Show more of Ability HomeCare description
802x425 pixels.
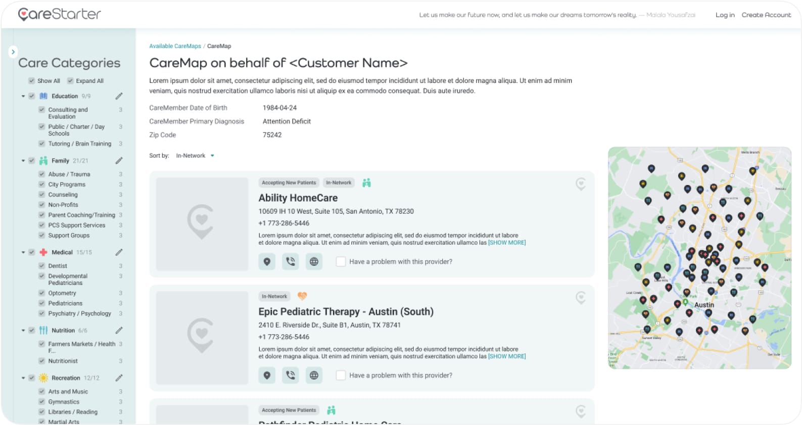coord(507,243)
